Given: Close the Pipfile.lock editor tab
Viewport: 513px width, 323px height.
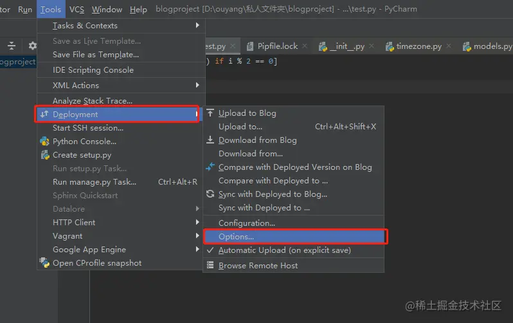Looking at the screenshot, I should (305, 46).
